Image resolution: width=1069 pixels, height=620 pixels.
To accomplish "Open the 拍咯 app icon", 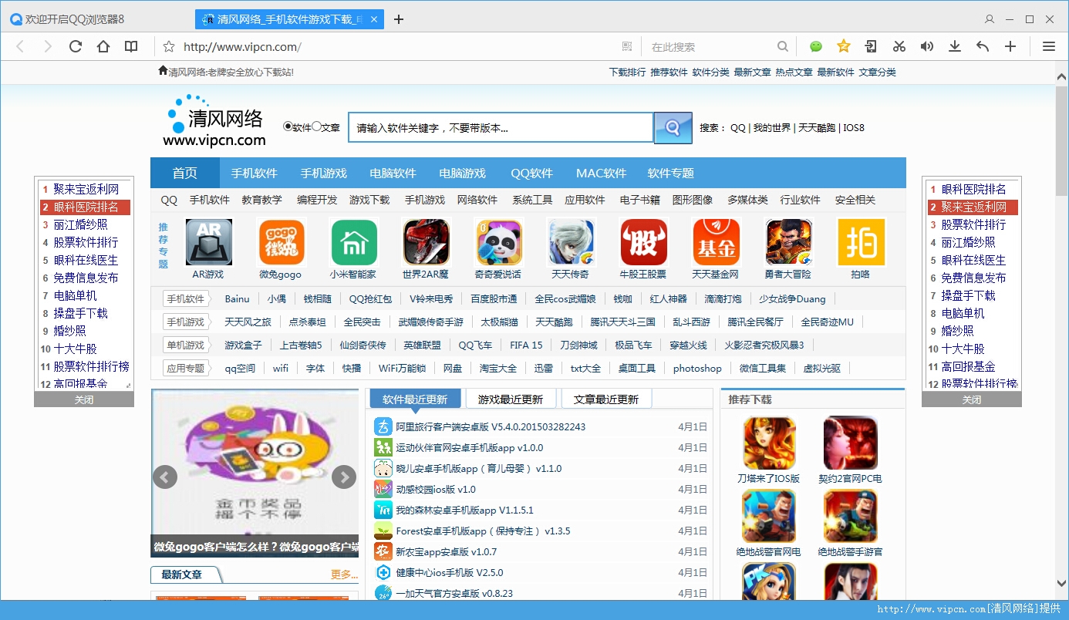I will (861, 242).
